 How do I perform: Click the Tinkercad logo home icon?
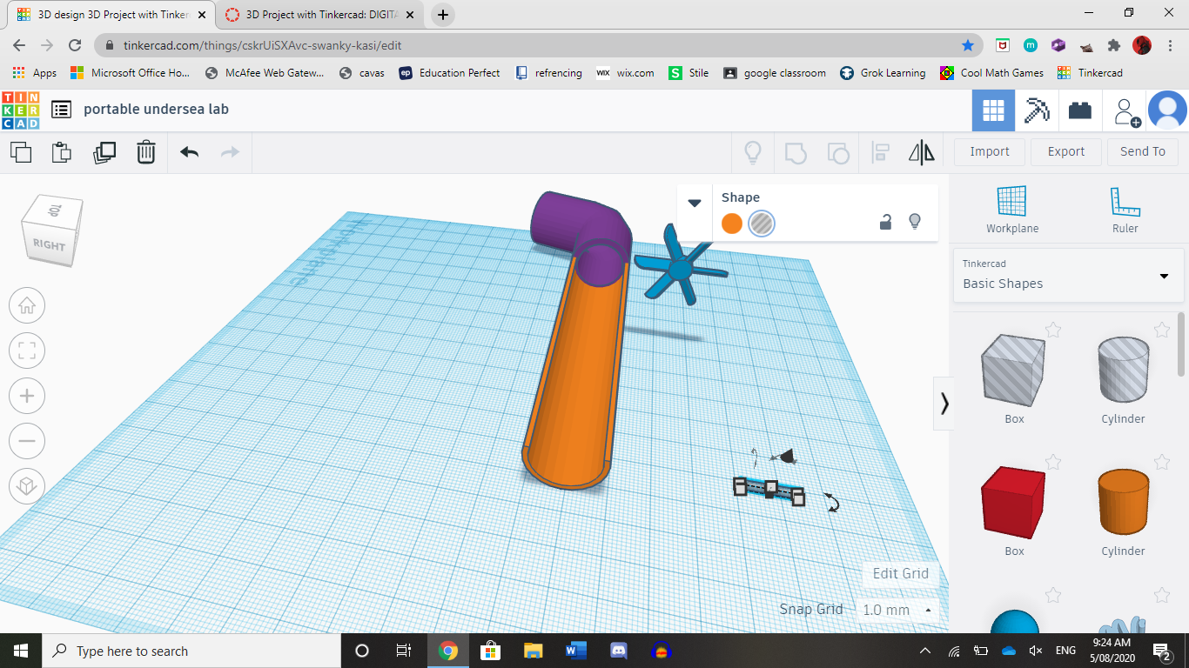click(x=21, y=110)
